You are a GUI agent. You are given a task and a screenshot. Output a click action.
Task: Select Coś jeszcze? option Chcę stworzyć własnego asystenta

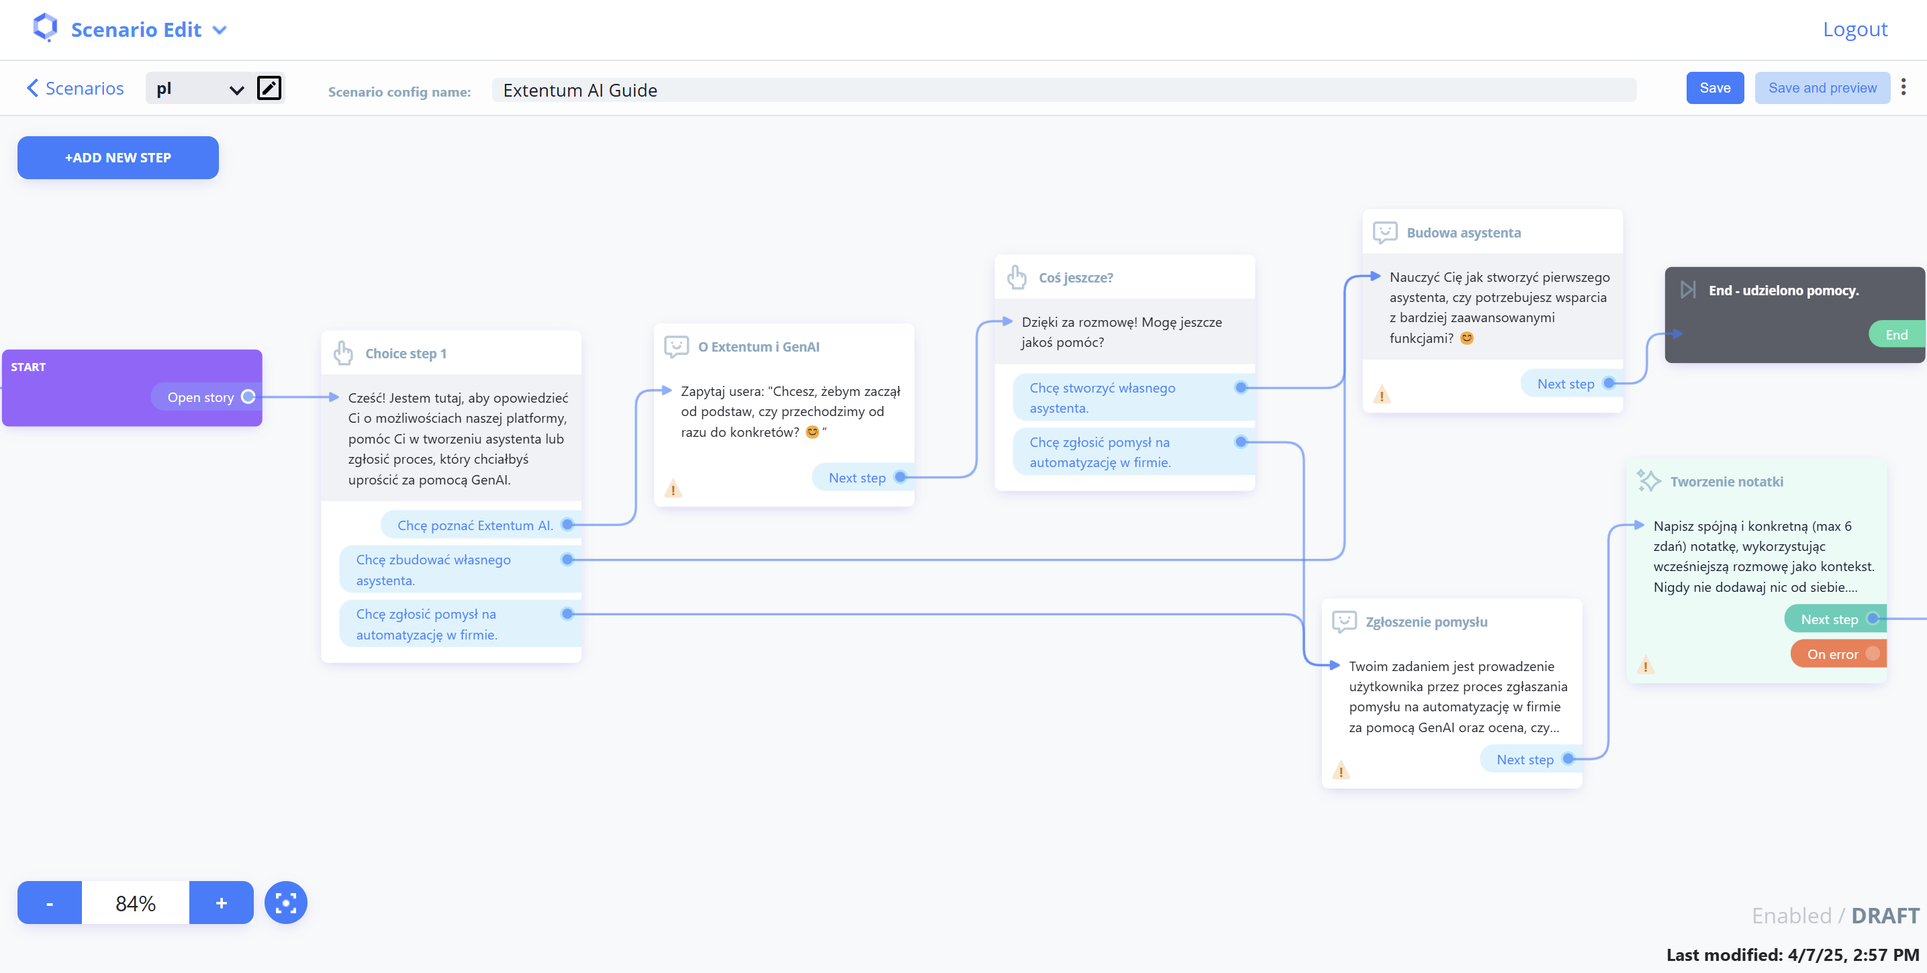1134,398
